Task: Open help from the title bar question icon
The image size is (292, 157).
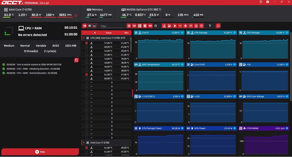Action: tap(261, 2)
